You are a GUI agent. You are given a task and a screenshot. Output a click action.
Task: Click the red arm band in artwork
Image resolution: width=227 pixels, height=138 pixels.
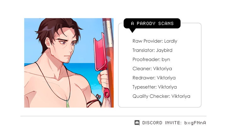coord(94,102)
